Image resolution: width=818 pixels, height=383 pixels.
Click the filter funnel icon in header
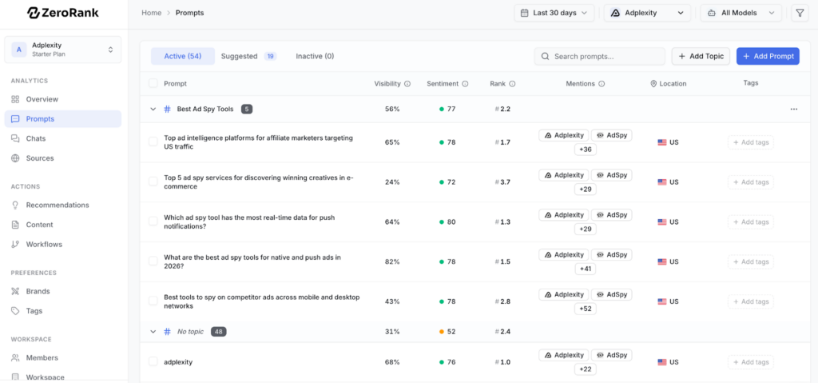pos(799,13)
